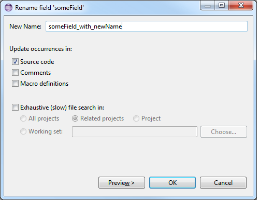Confirm rename with the OK button
Image resolution: width=259 pixels, height=200 pixels.
[172, 183]
